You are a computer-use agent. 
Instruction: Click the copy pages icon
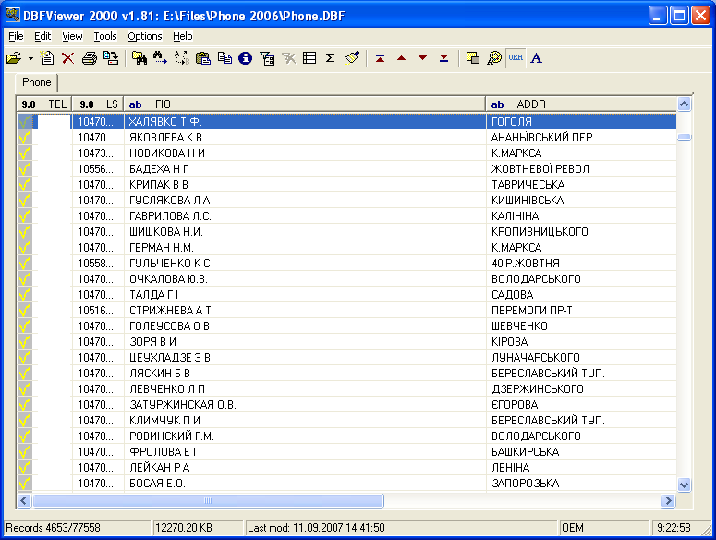(225, 58)
